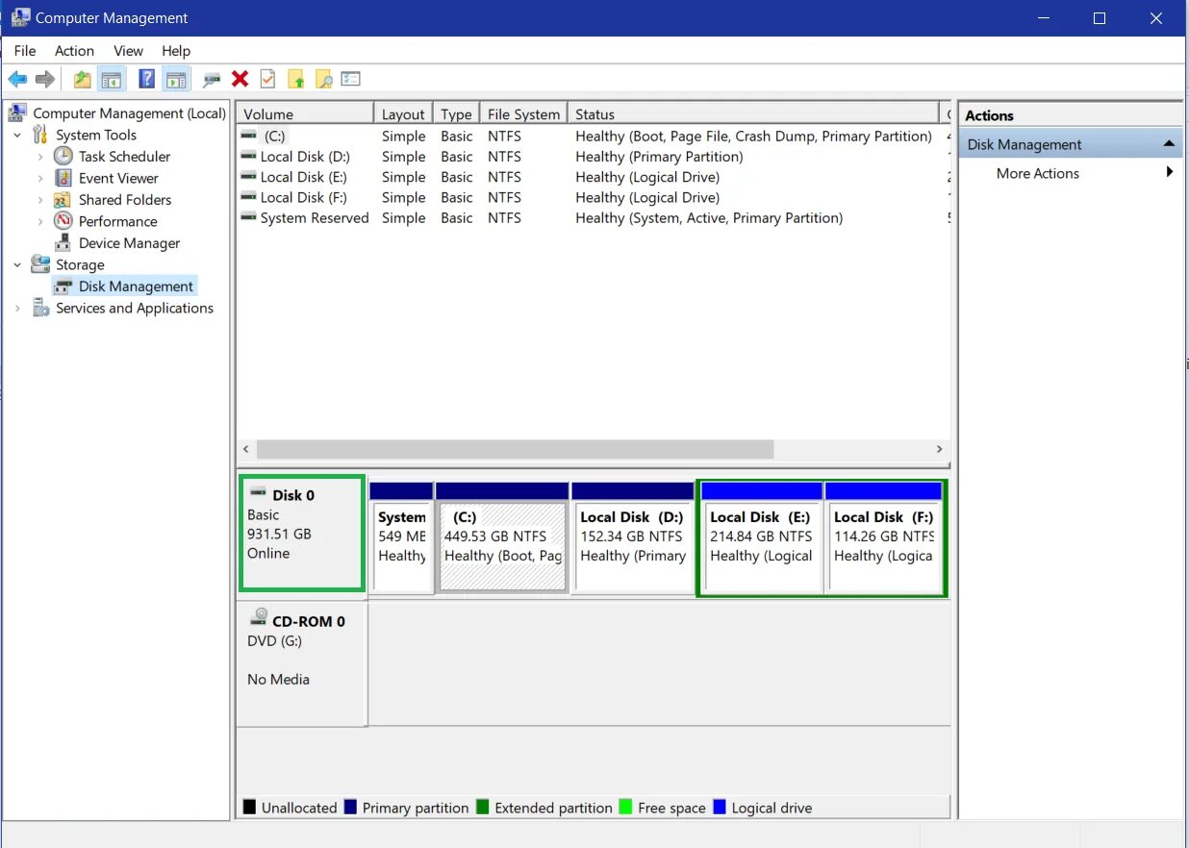Click the red X delete icon
The width and height of the screenshot is (1189, 848).
coord(240,79)
